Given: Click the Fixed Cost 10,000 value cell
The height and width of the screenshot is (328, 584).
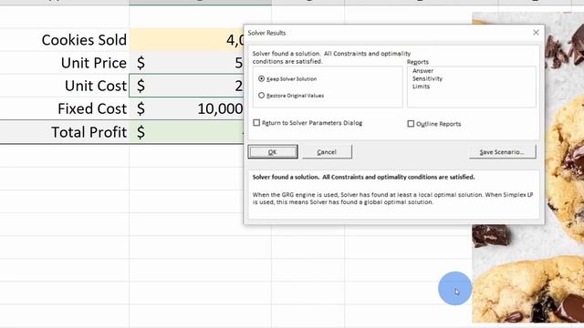Looking at the screenshot, I should tap(186, 108).
